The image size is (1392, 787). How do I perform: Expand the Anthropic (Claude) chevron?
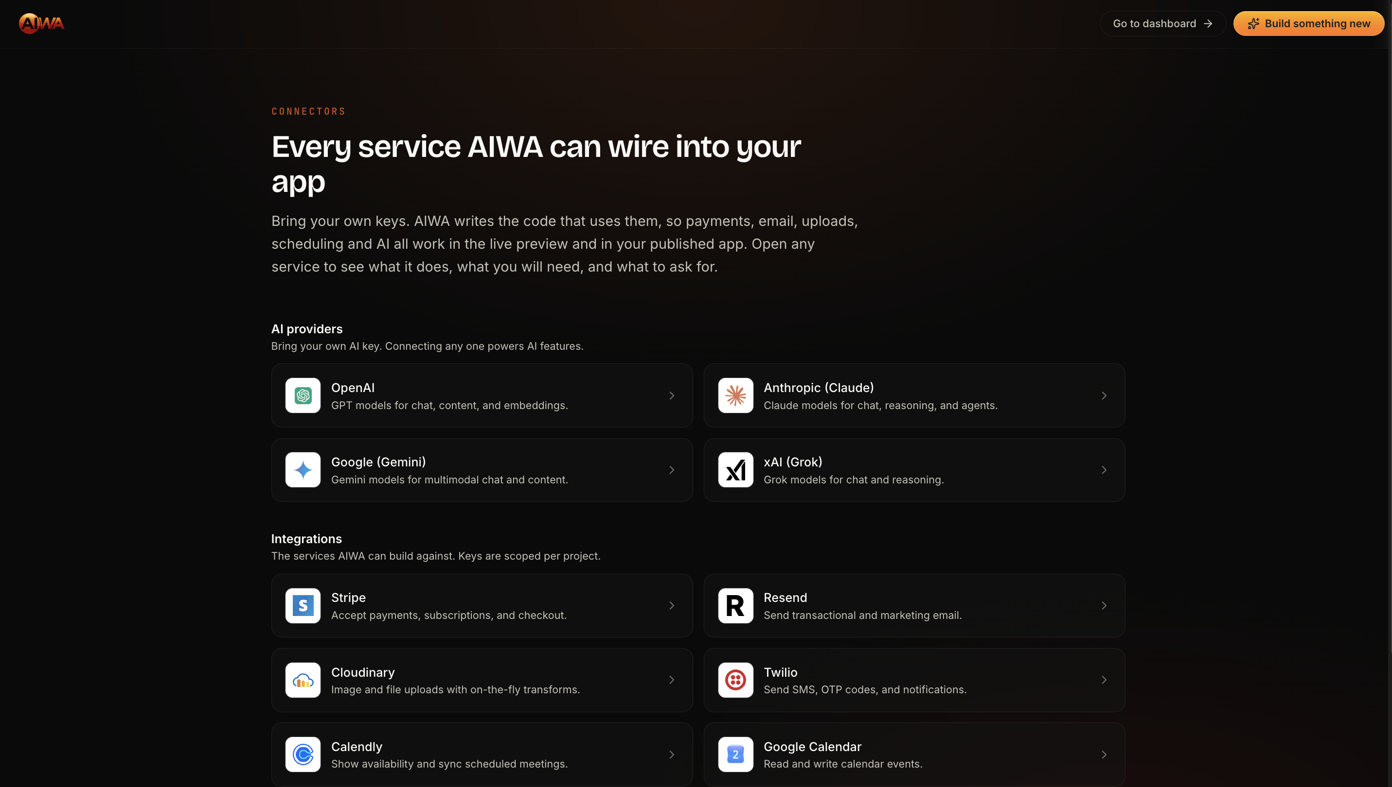pyautogui.click(x=1104, y=395)
